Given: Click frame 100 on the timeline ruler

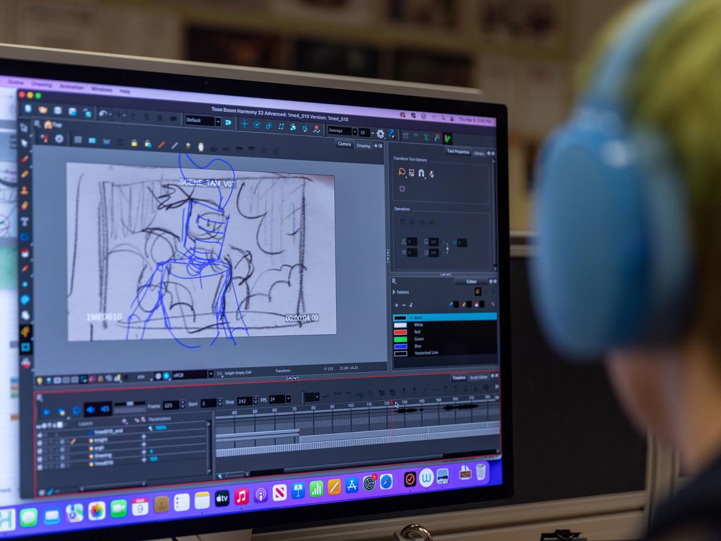Looking at the screenshot, I should (350, 405).
